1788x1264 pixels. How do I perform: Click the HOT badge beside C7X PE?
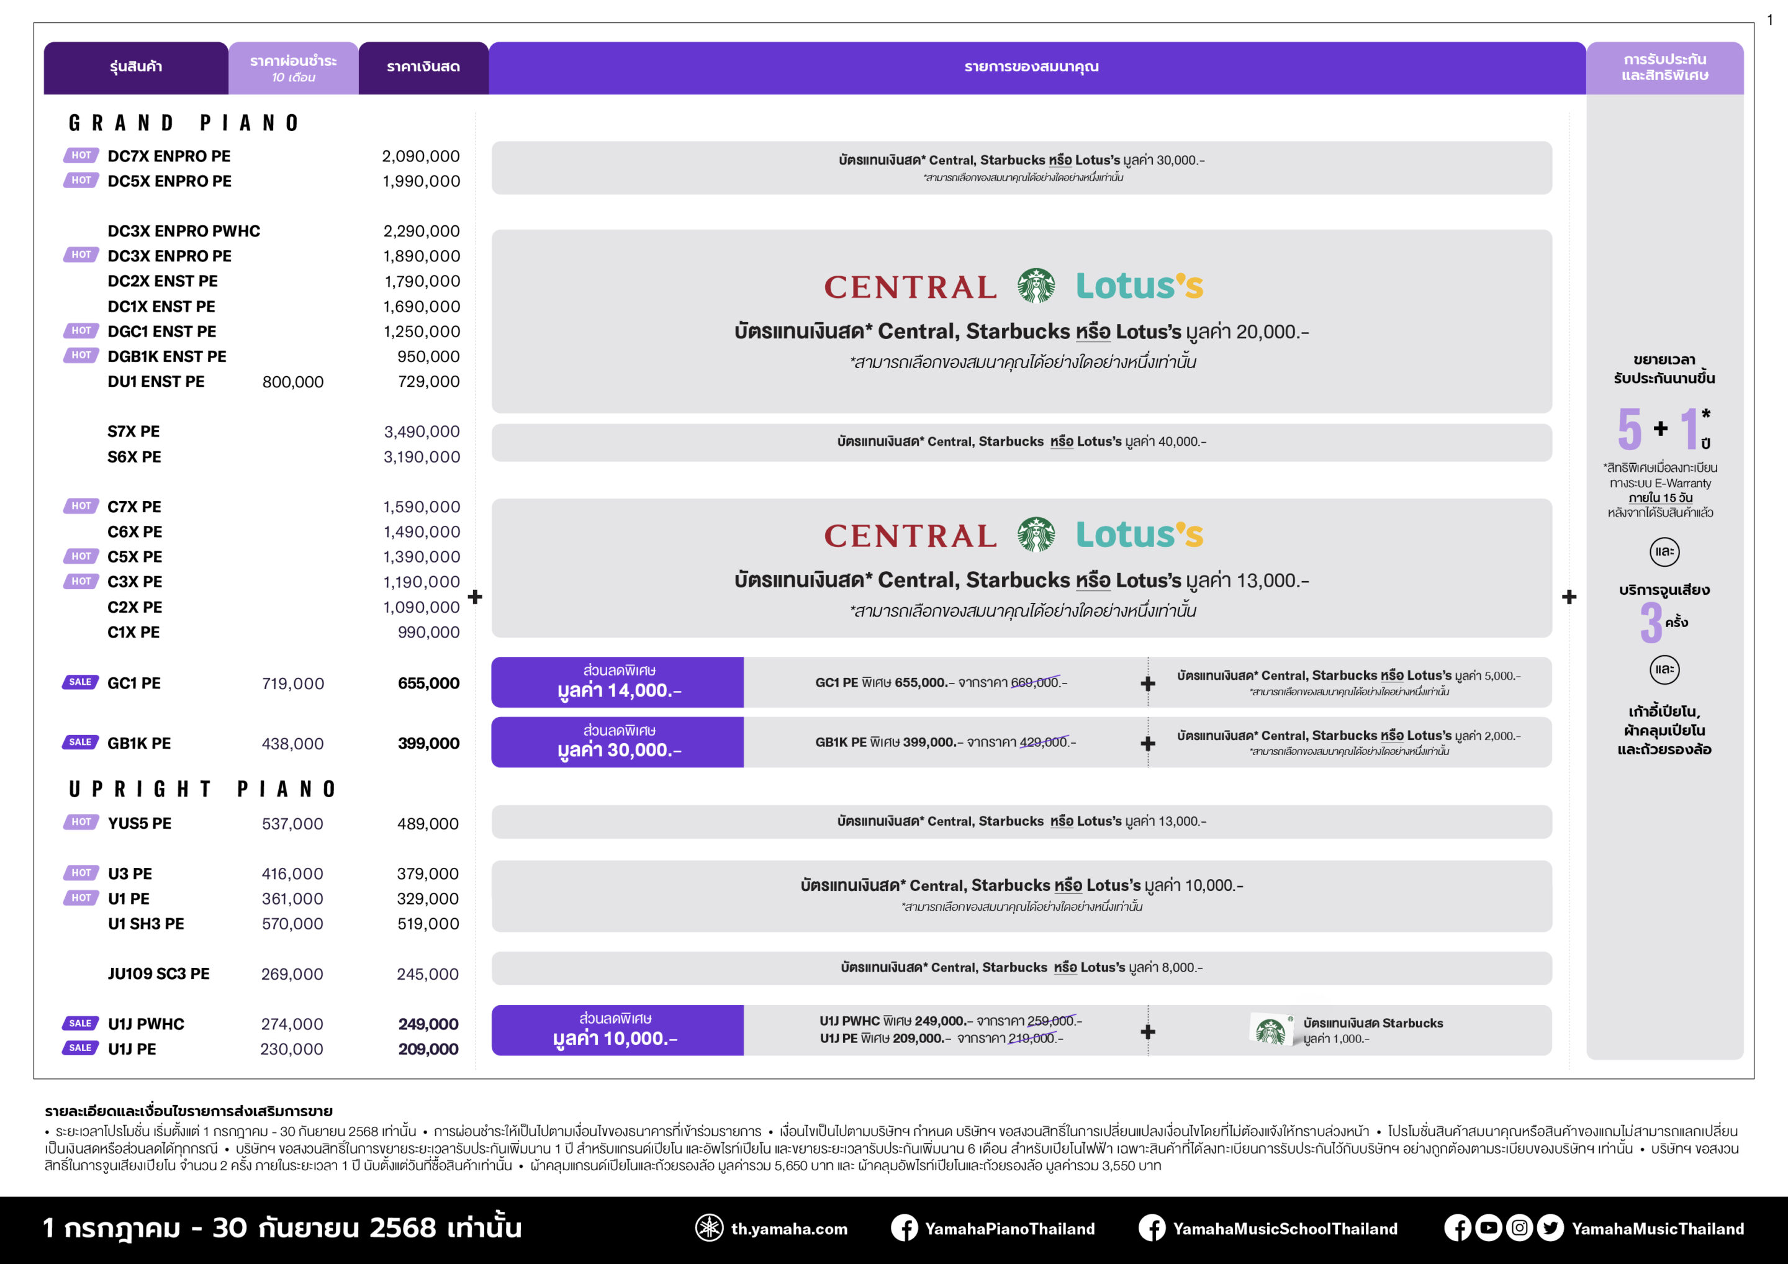click(81, 506)
